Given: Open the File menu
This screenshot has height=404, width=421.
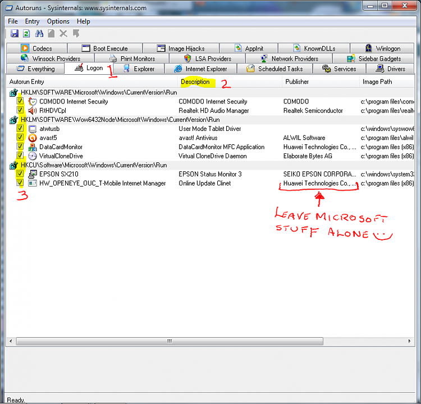Looking at the screenshot, I should 12,21.
